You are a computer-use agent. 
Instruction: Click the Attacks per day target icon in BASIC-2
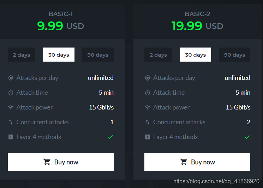click(148, 78)
